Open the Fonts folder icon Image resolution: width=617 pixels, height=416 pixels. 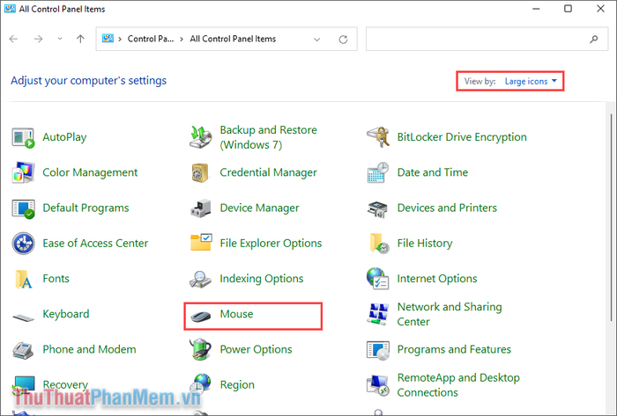23,279
